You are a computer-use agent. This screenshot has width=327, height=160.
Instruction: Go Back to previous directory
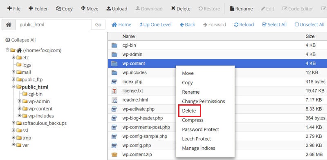pos(187,25)
